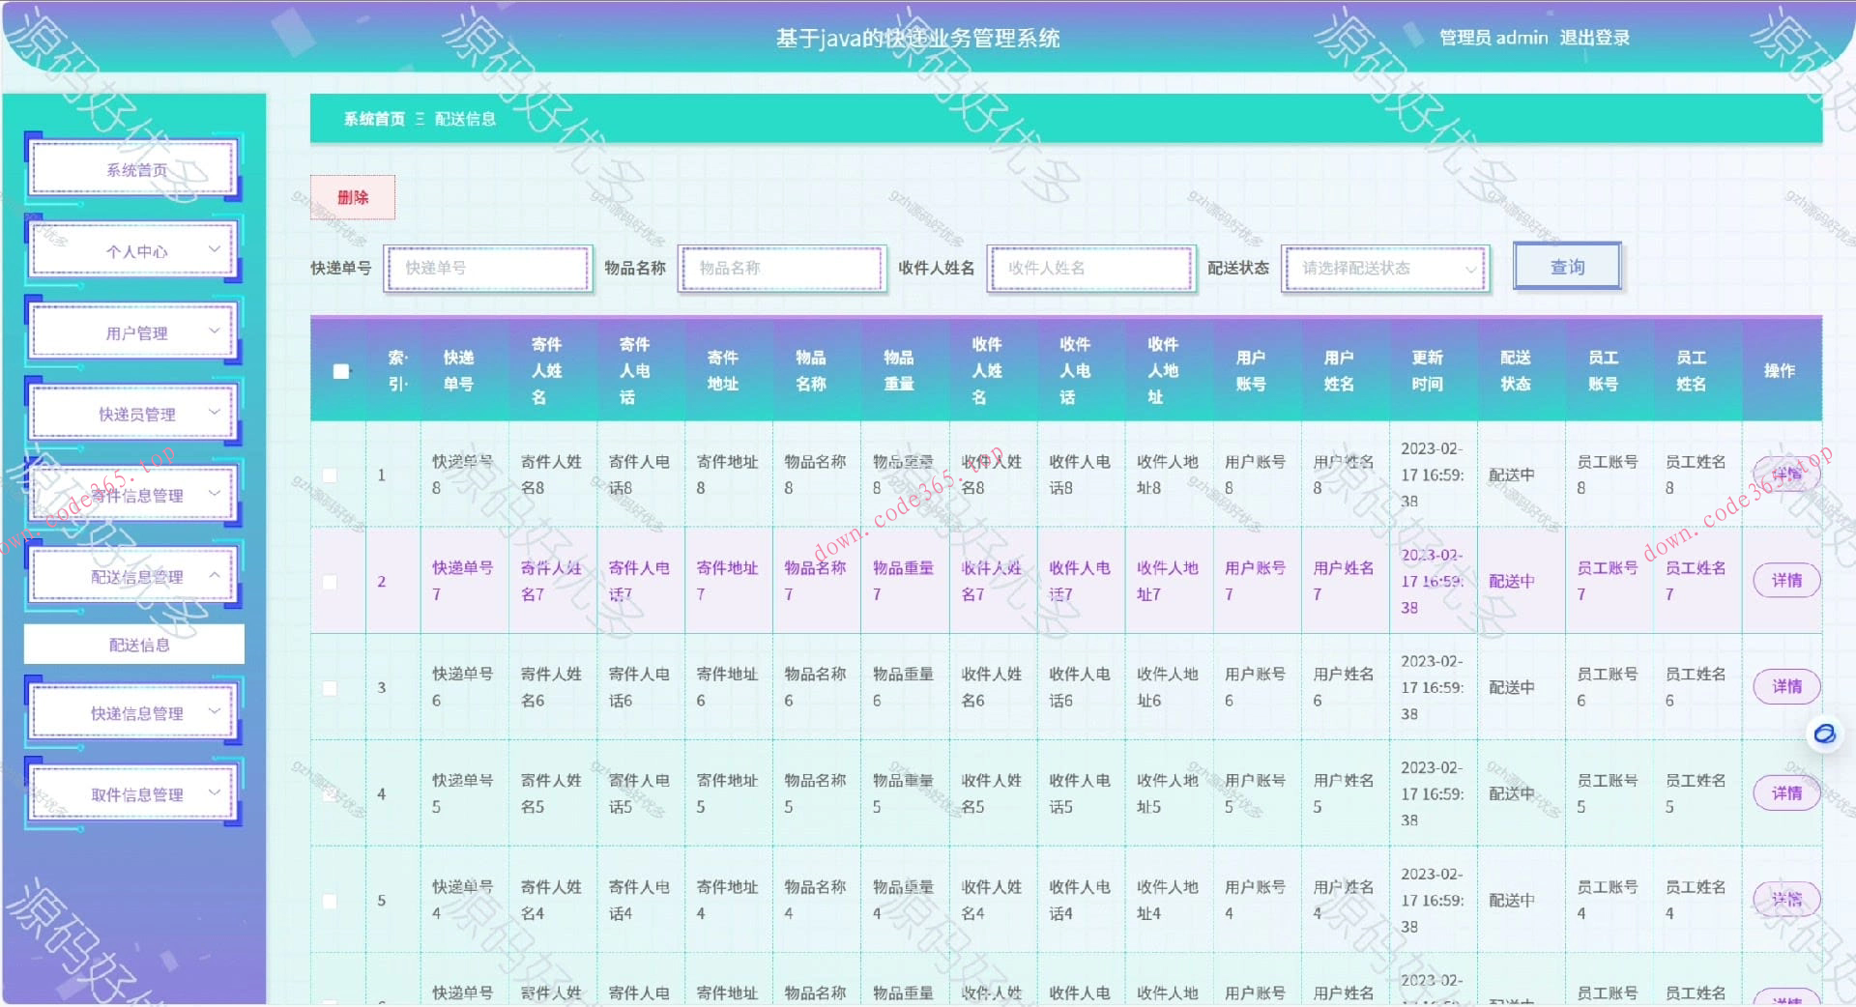Viewport: 1856px width, 1007px height.
Task: Go to 系统首页 in the breadcrumb
Action: (x=374, y=119)
